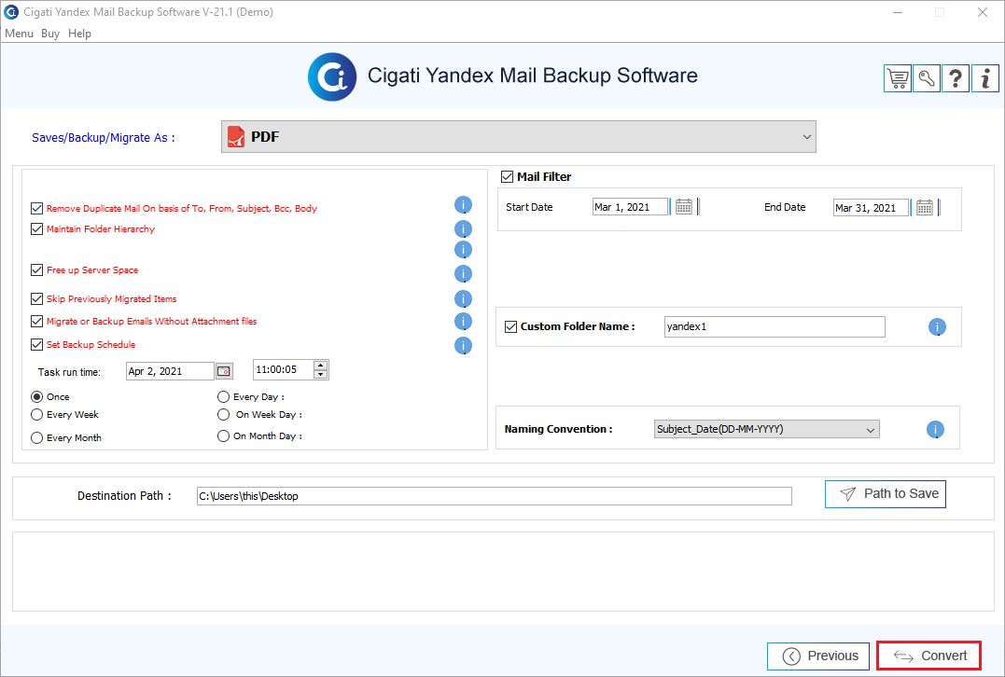
Task: Open the PDF save format dropdown
Action: coord(519,136)
